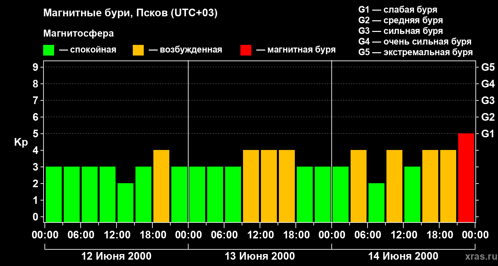
Task: Select the orange bar on 12 June at 18:00
Action: [161, 186]
